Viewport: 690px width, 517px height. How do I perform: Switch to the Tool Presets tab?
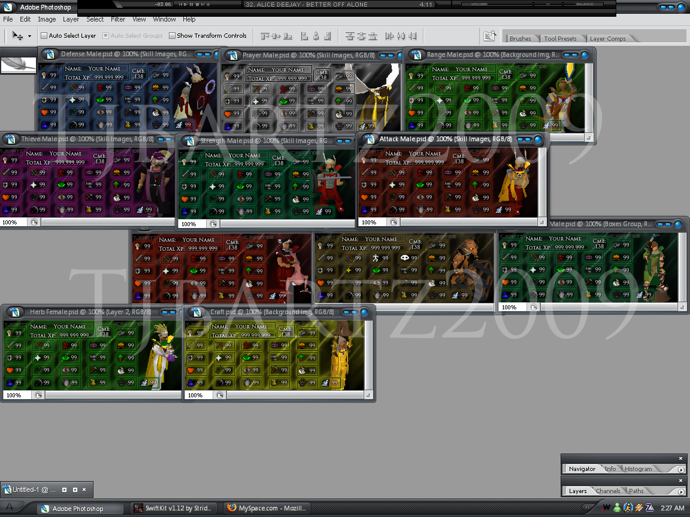[560, 39]
